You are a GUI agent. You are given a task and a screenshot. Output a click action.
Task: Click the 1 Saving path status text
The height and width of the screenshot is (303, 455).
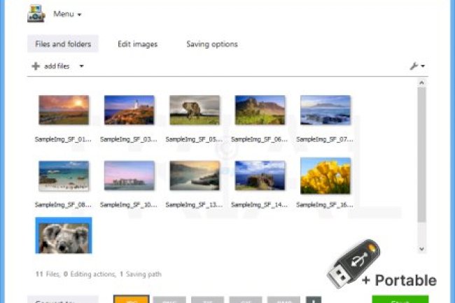coord(141,274)
